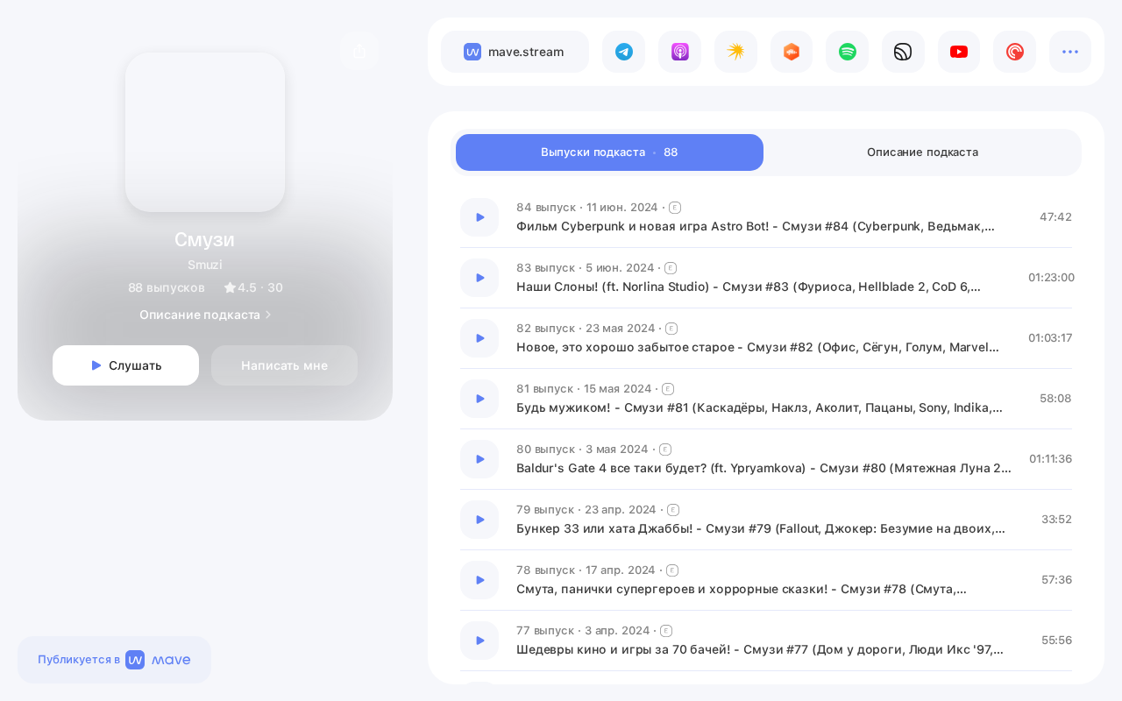Expand the Описание подкаста link with chevron

205,315
